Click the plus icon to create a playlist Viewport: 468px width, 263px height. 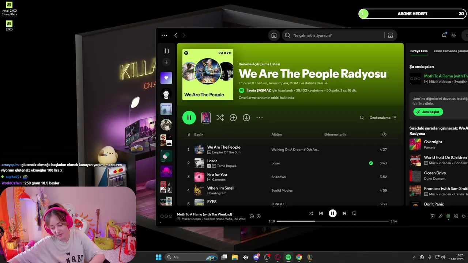click(x=166, y=62)
